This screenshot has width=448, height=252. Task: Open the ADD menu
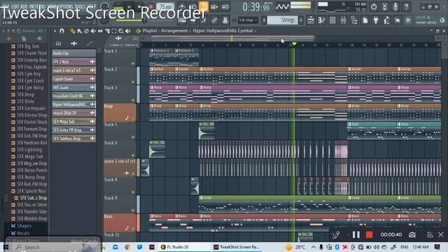coord(24,6)
